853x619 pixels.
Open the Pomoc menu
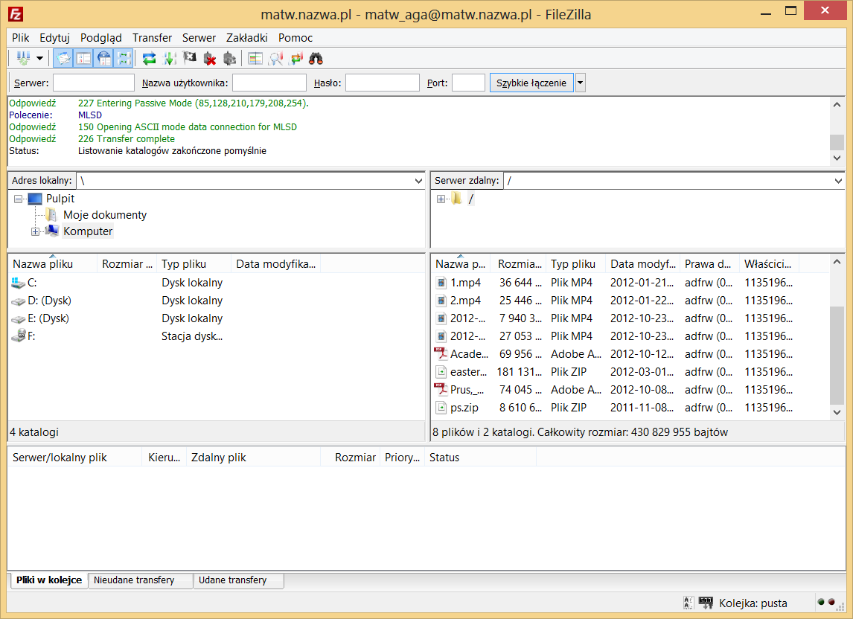pos(295,37)
